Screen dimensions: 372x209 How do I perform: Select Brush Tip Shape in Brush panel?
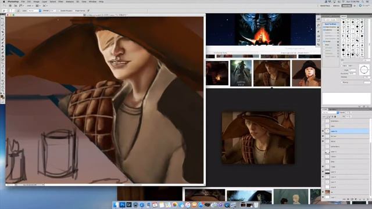pyautogui.click(x=331, y=24)
